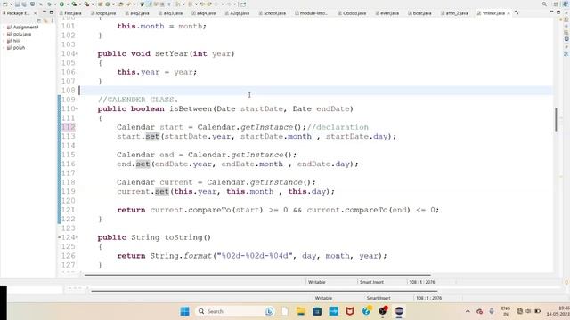Click the Save All toolbar icon

(24, 4)
